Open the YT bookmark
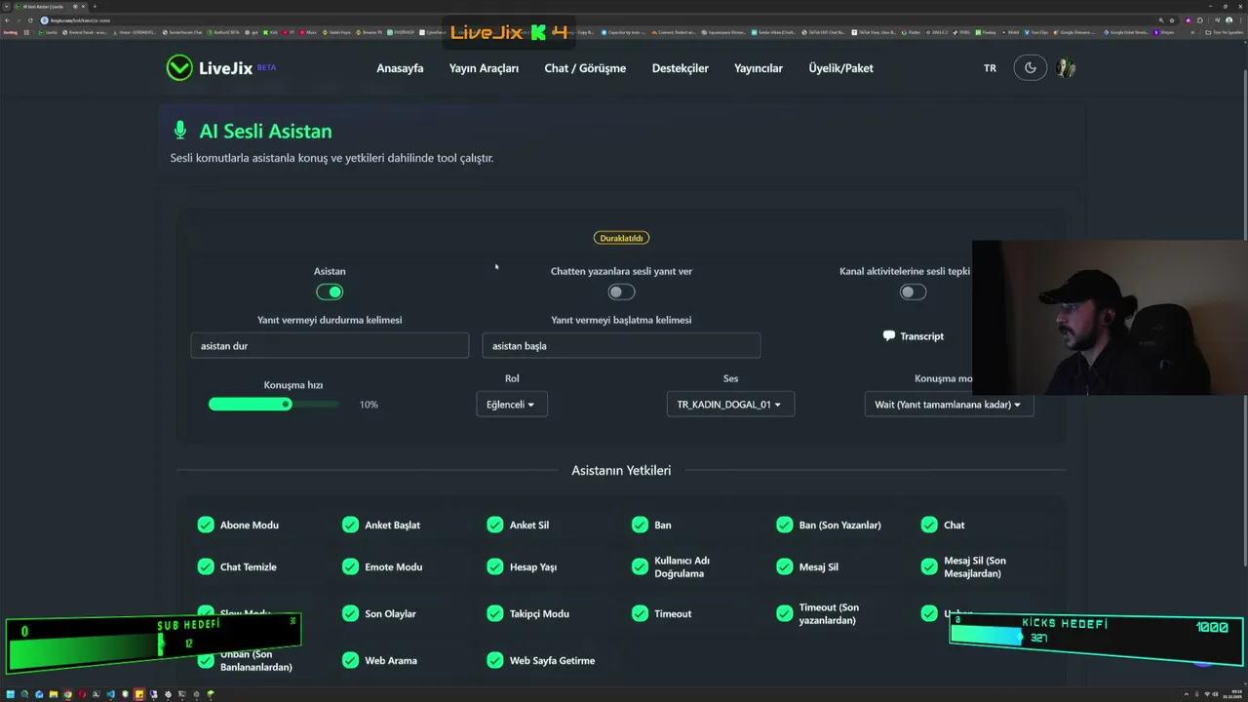The height and width of the screenshot is (702, 1248). (x=288, y=32)
